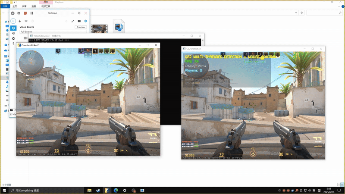Open Settings gear from the taskbar
The width and height of the screenshot is (345, 194).
125,191
